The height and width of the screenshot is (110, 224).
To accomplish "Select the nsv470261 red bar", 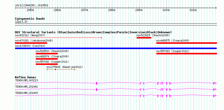I will [31, 43].
